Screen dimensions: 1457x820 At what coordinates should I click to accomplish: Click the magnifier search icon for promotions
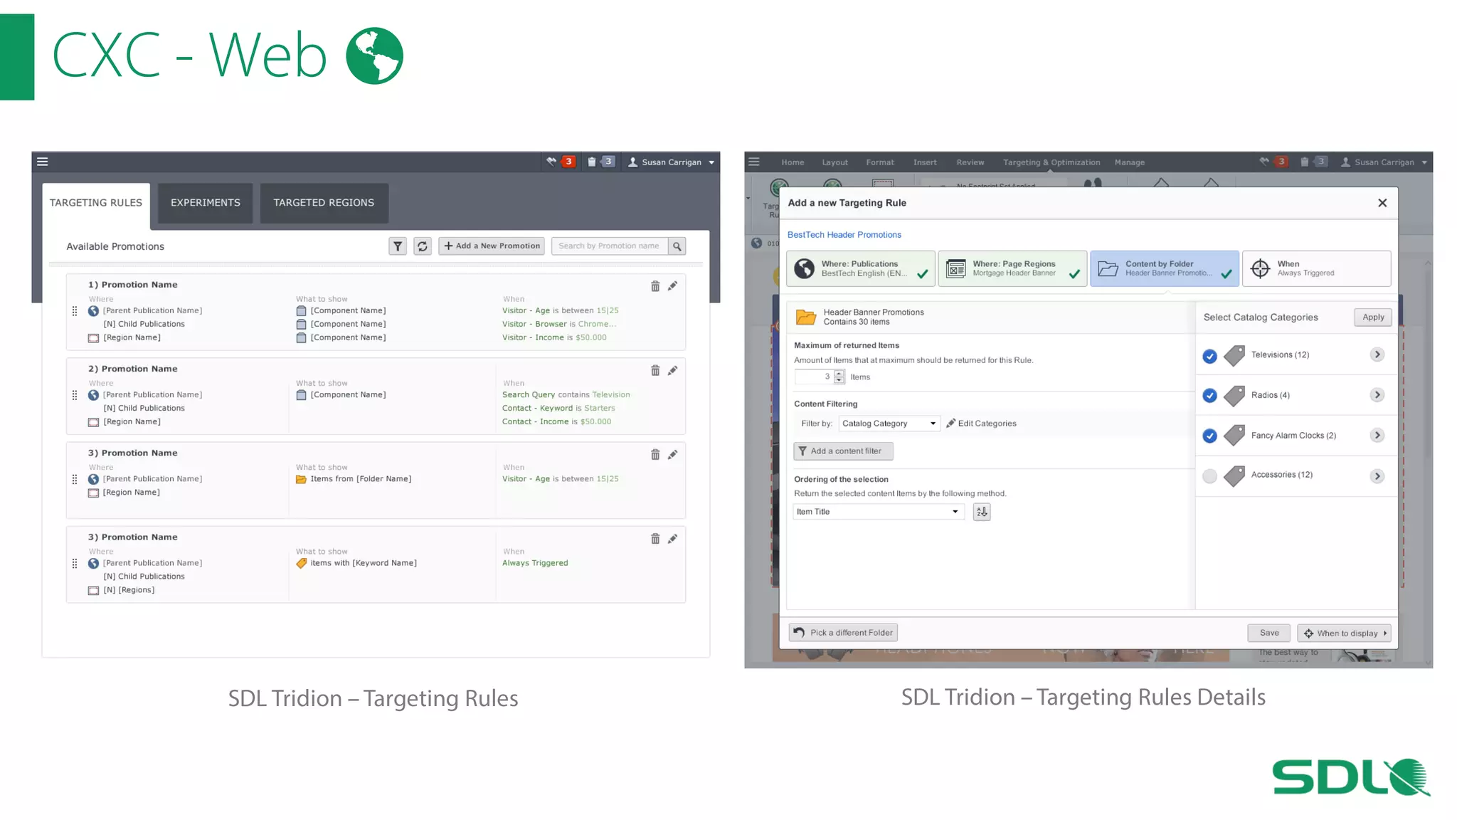pyautogui.click(x=677, y=246)
